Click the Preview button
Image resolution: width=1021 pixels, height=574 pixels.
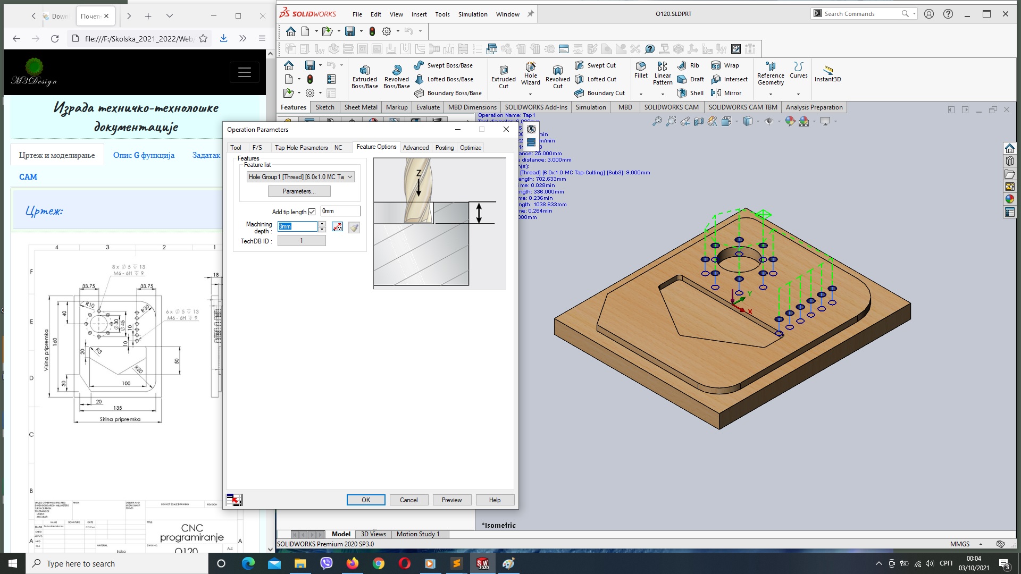point(451,500)
